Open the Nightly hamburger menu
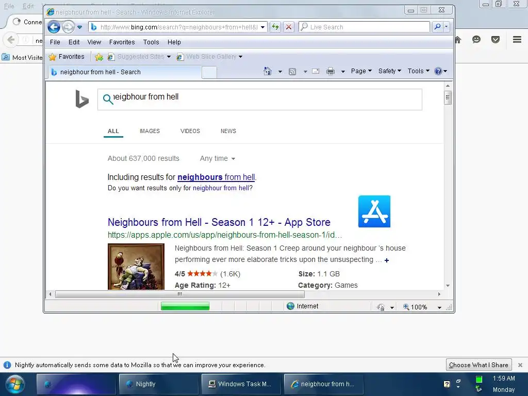The image size is (528, 396). [517, 39]
